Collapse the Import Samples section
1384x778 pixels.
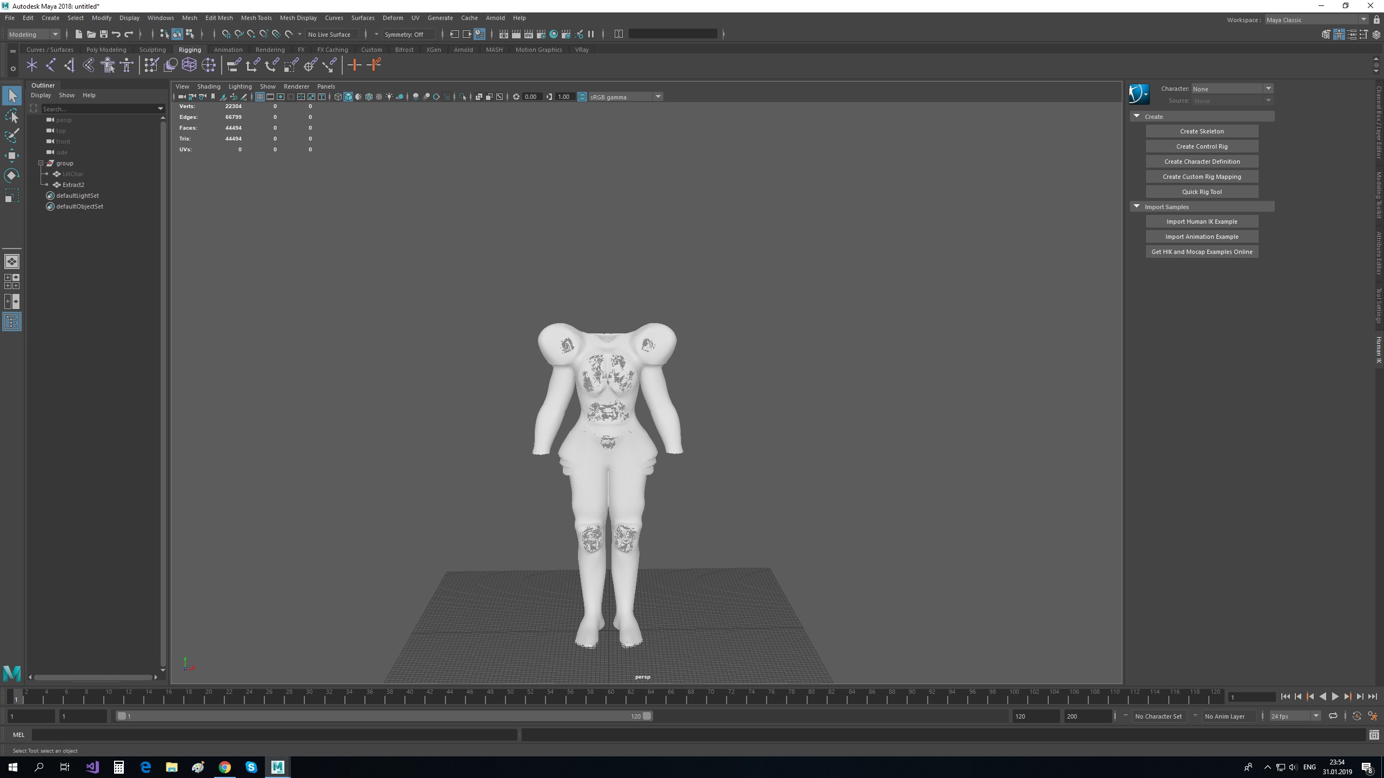1136,206
